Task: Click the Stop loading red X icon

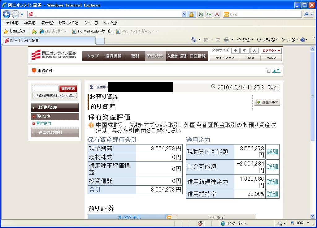Action: pos(217,14)
